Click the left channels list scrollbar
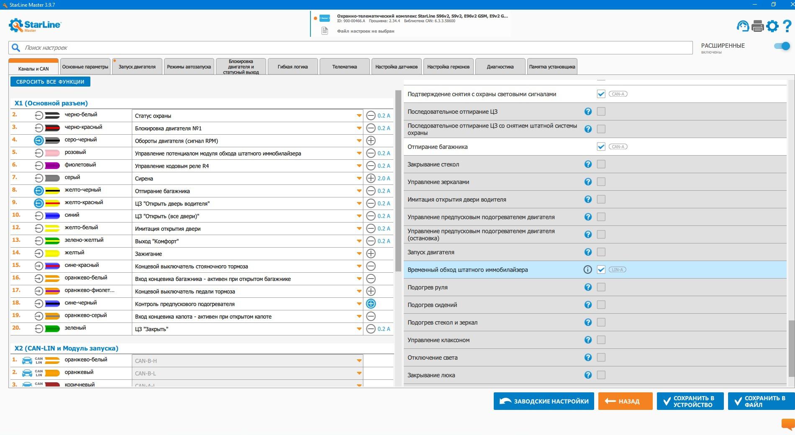Viewport: 795px width, 435px height. tap(398, 181)
